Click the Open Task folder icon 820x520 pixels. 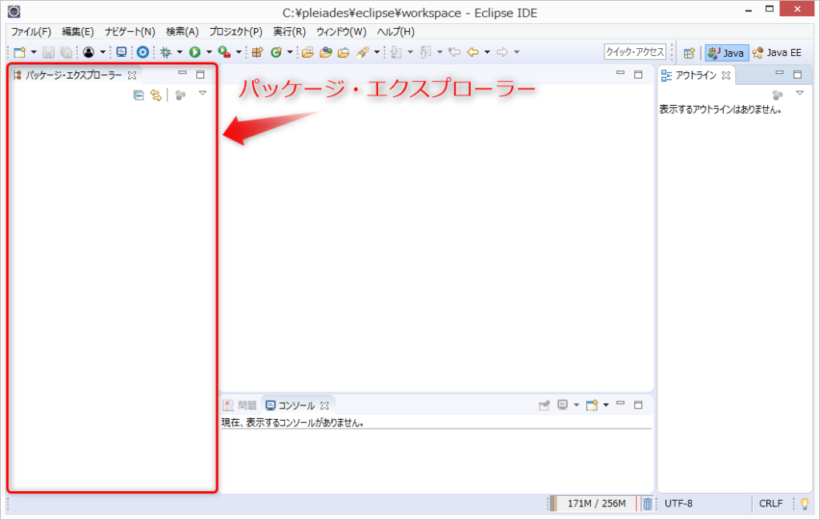(x=326, y=52)
